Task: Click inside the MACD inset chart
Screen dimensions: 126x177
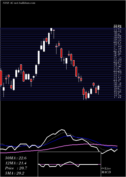Action: (x=69, y=164)
